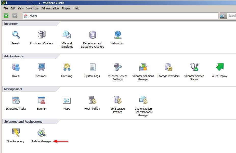
Task: Open the Licensing icon
Action: click(67, 67)
